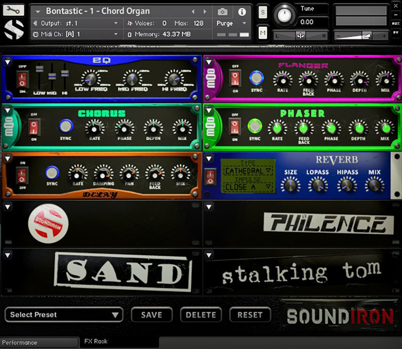Open the wrench instrument options icon

13,10
